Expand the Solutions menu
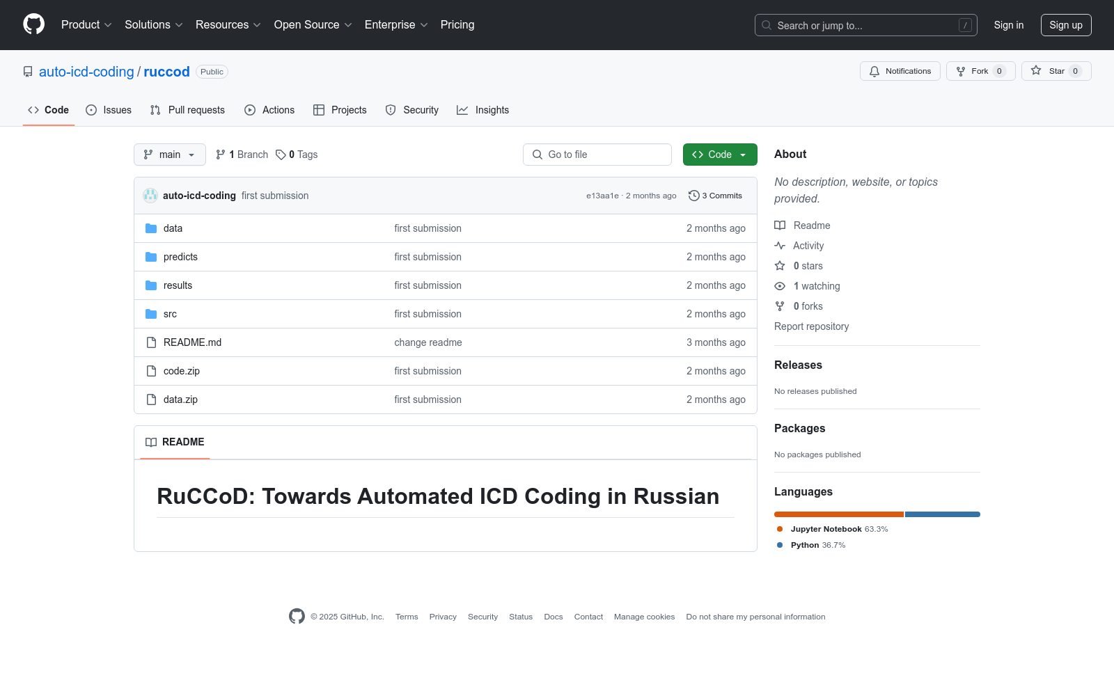The image size is (1114, 696). pyautogui.click(x=154, y=24)
